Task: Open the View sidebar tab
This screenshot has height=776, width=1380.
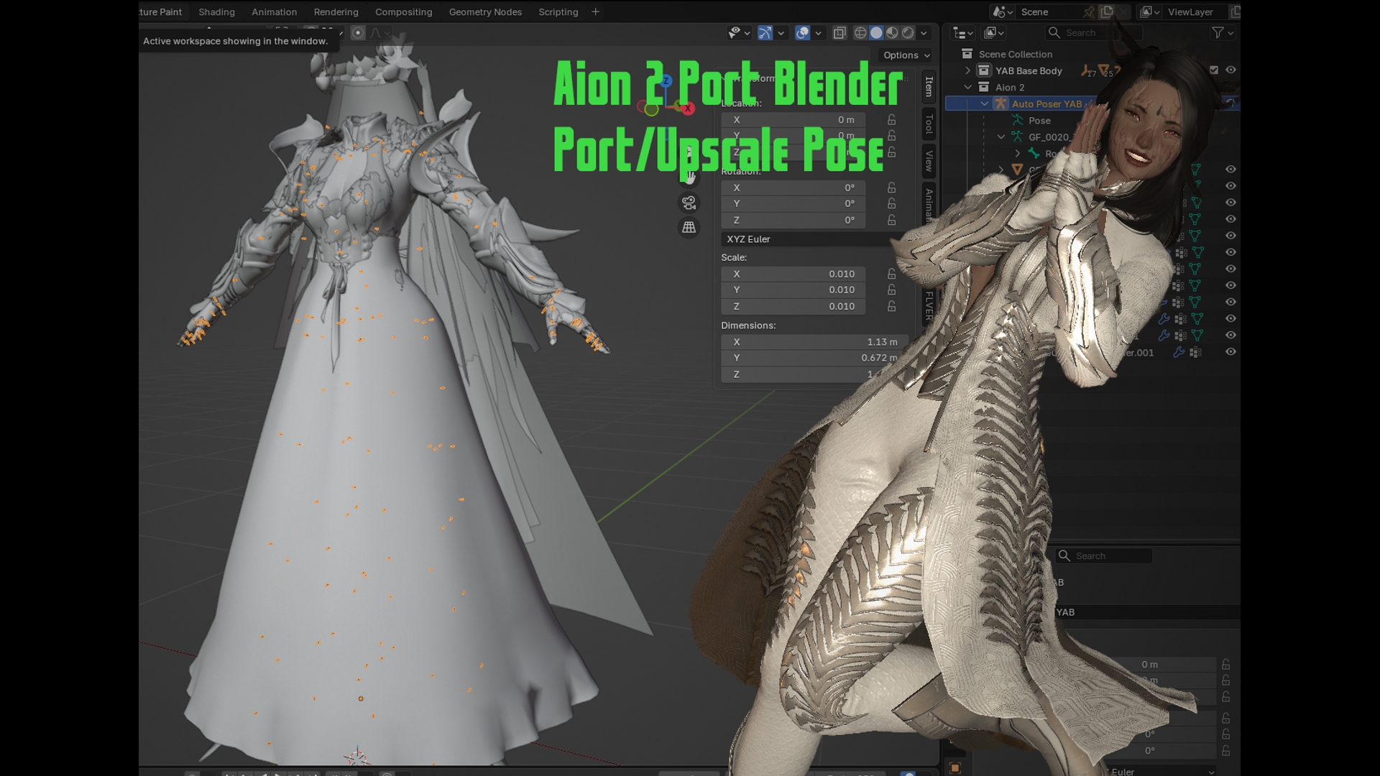Action: point(929,161)
